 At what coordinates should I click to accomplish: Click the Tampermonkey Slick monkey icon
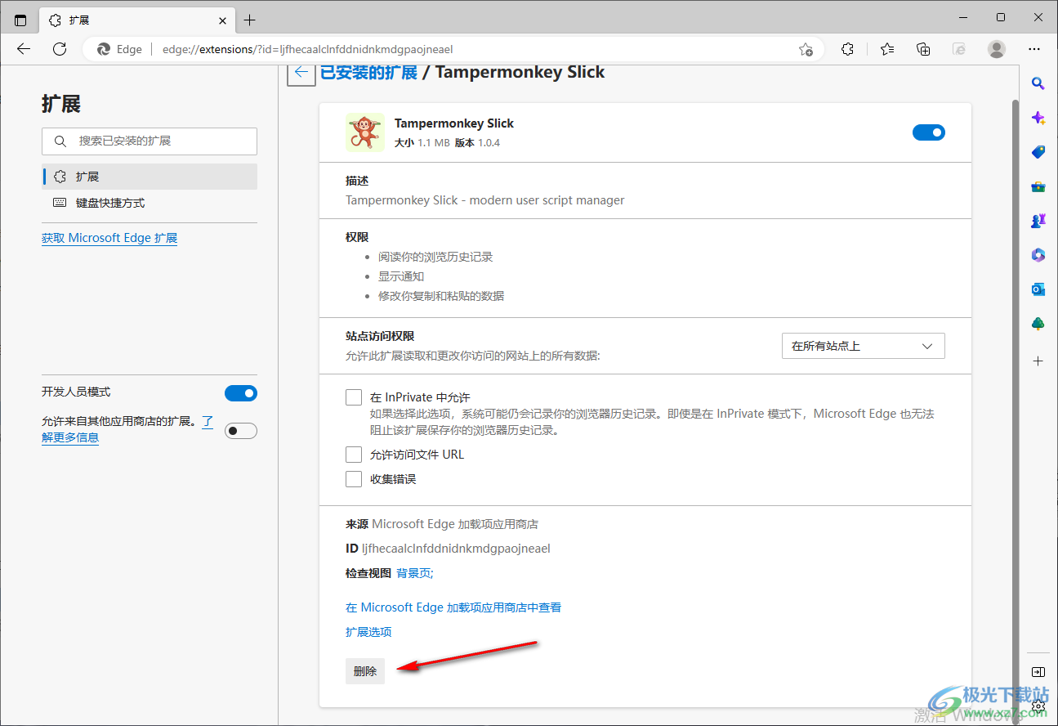(365, 132)
